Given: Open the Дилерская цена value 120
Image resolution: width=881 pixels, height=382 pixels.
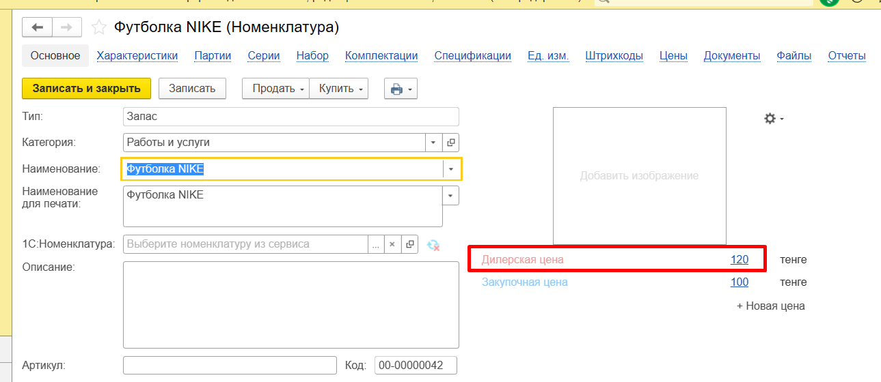Looking at the screenshot, I should click(739, 260).
